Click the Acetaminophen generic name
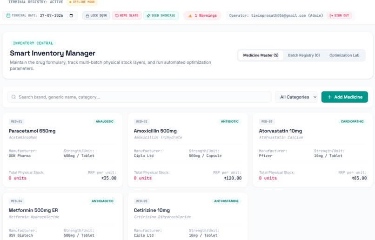 pos(23,138)
